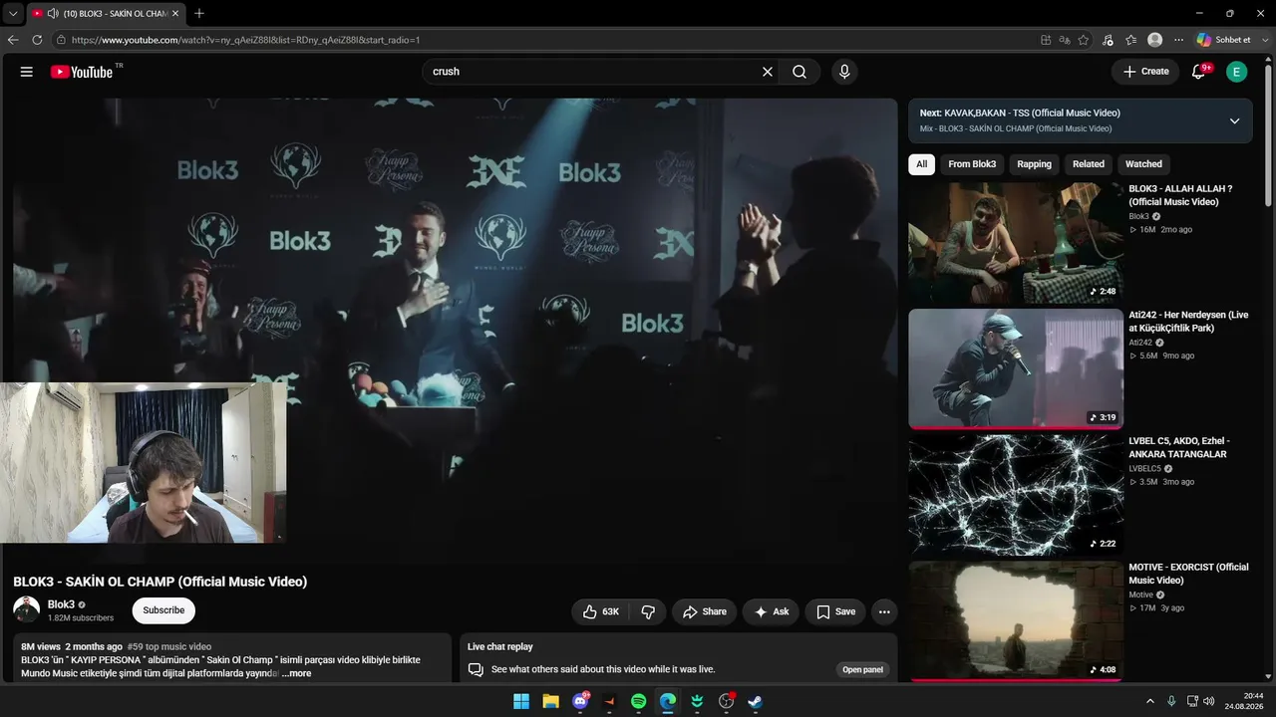Open the account avatar menu (E)
The width and height of the screenshot is (1276, 717).
click(1237, 72)
